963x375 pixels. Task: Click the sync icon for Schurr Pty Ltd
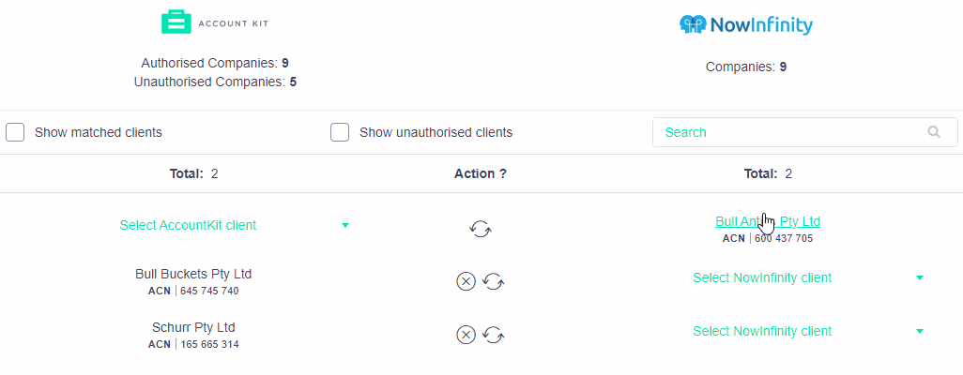click(494, 334)
